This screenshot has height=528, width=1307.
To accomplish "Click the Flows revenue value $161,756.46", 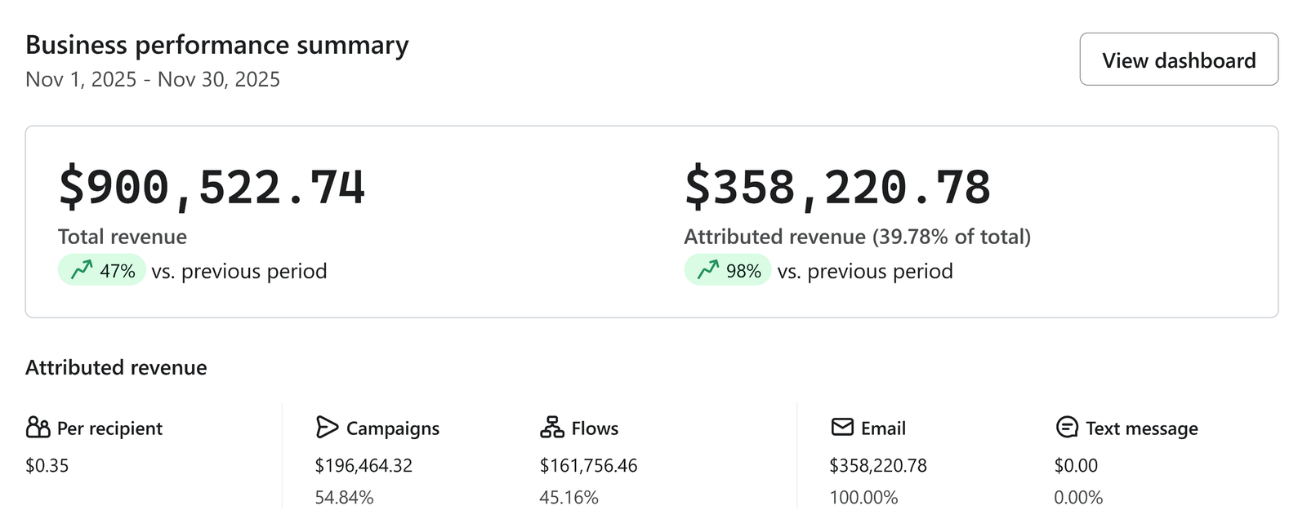I will click(x=588, y=465).
